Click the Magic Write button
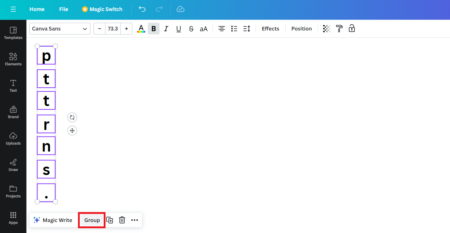This screenshot has width=450, height=233. (53, 220)
